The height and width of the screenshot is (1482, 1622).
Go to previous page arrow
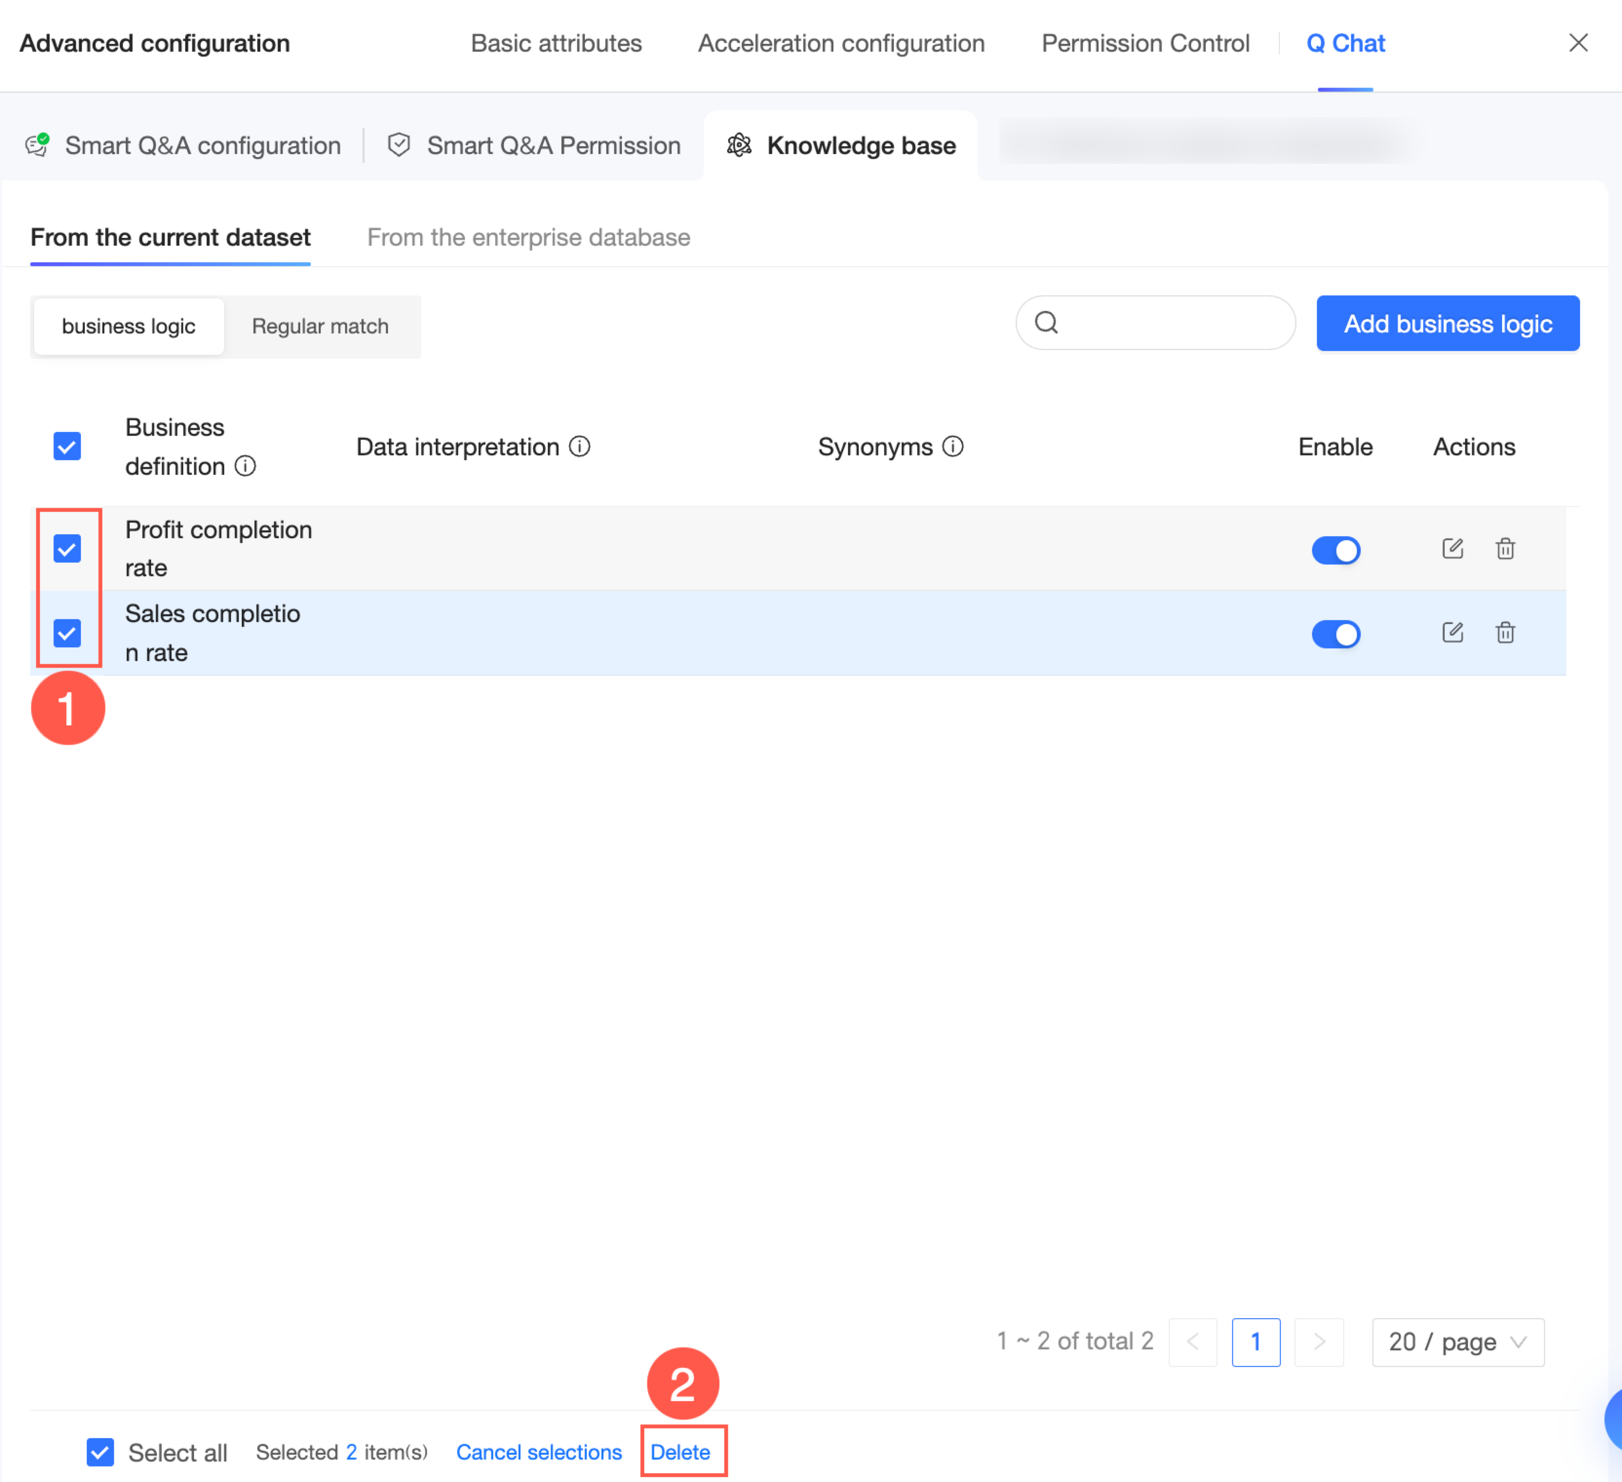[1192, 1341]
